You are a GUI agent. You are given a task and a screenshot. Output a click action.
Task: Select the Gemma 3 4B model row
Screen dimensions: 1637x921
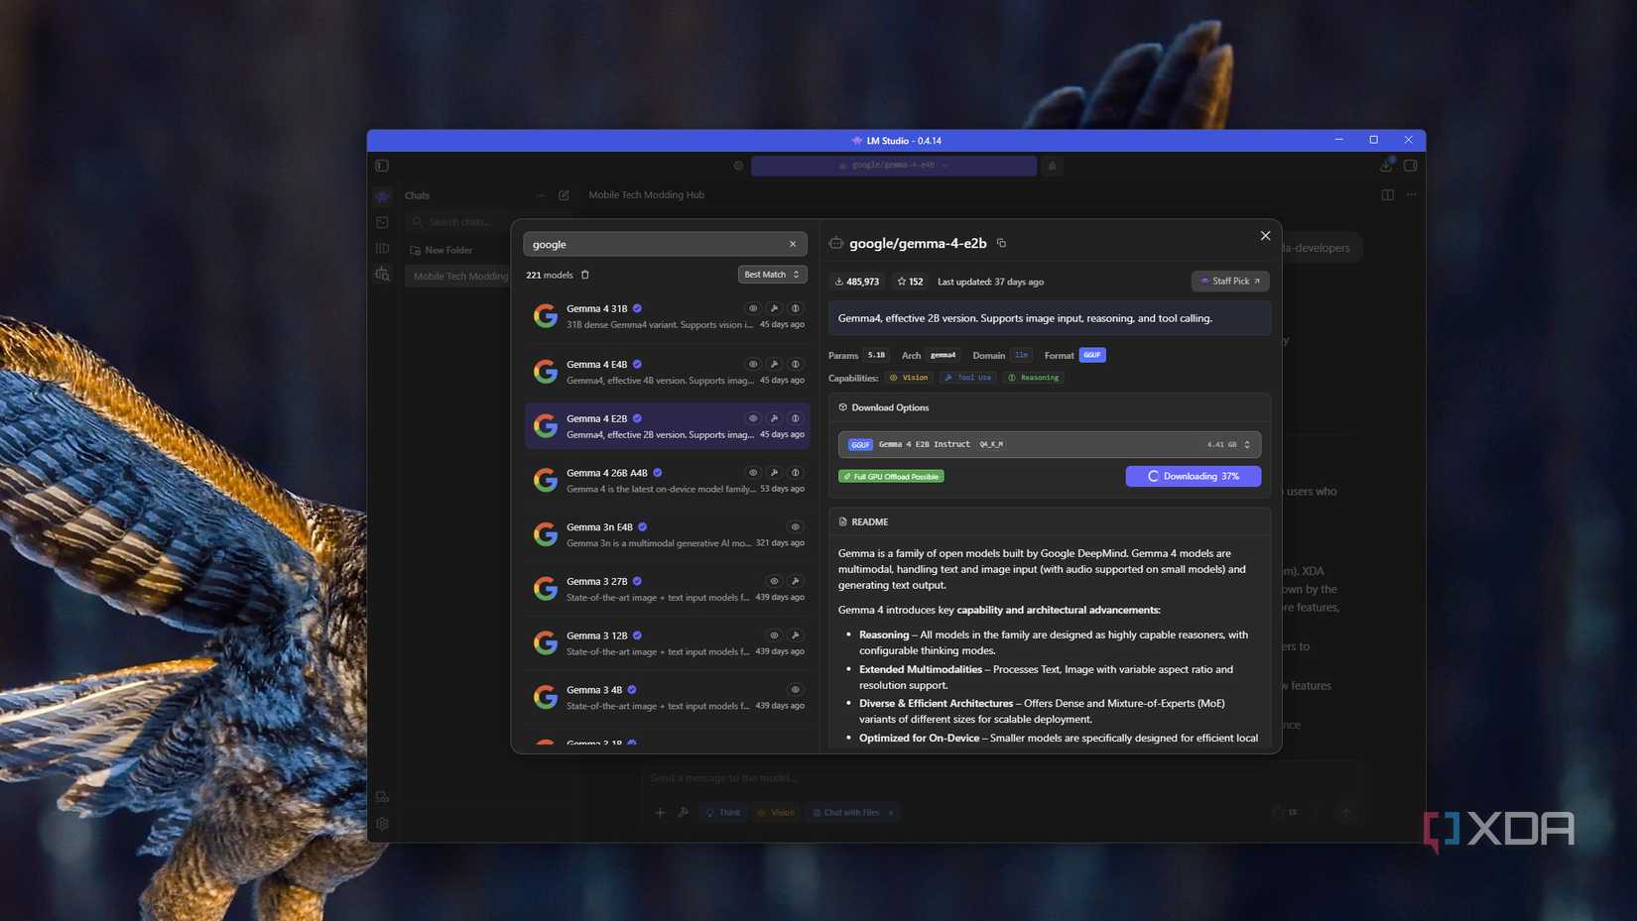[667, 698]
